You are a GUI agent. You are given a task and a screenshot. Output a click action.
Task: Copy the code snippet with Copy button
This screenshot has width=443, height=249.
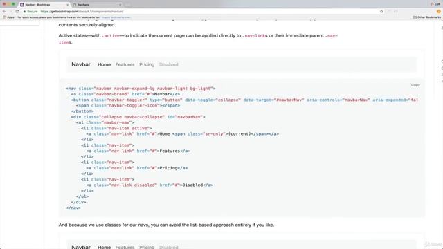[x=415, y=84]
